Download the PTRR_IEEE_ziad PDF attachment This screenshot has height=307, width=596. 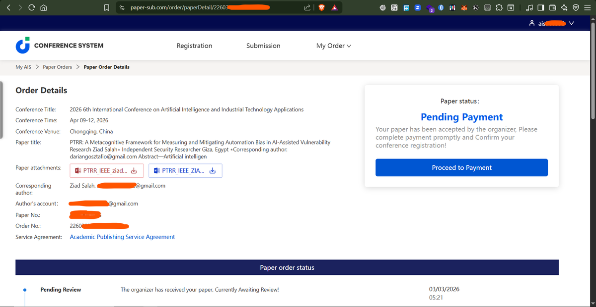(107, 171)
